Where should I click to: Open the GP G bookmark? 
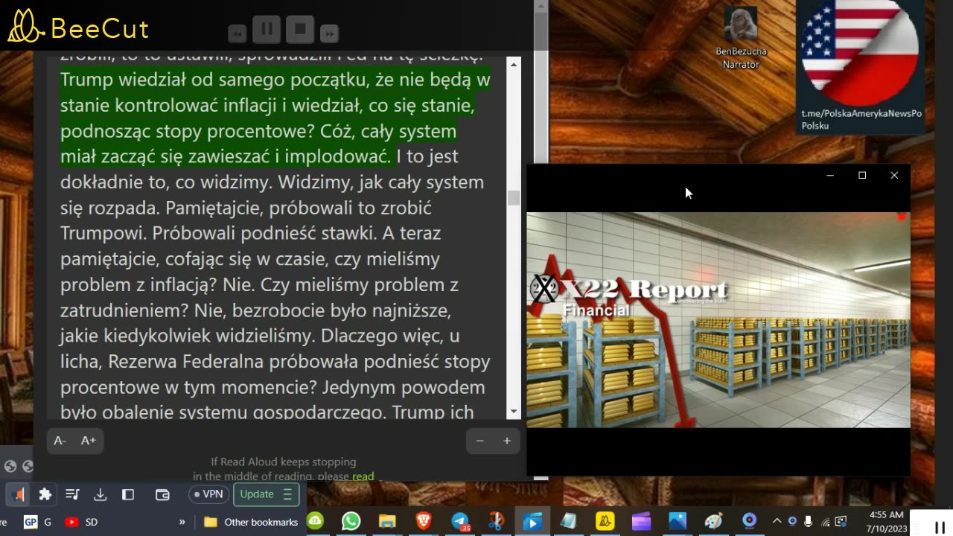point(37,522)
